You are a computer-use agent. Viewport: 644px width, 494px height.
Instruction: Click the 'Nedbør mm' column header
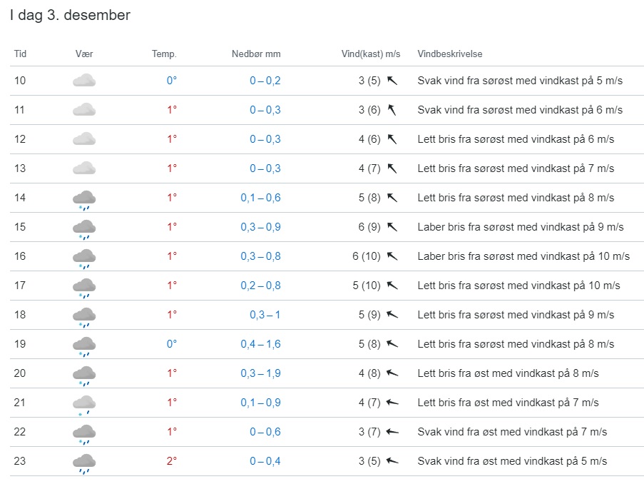coord(256,54)
